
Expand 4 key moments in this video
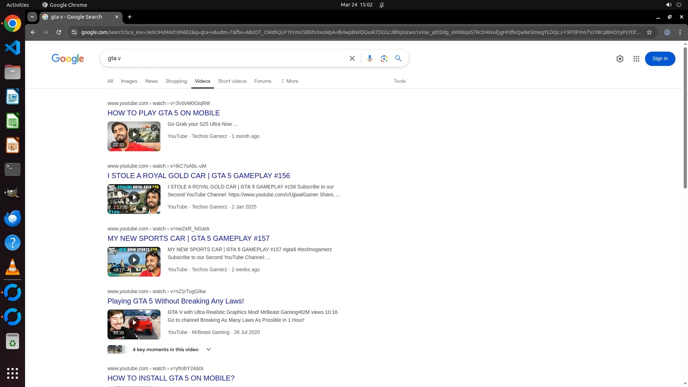click(208, 349)
